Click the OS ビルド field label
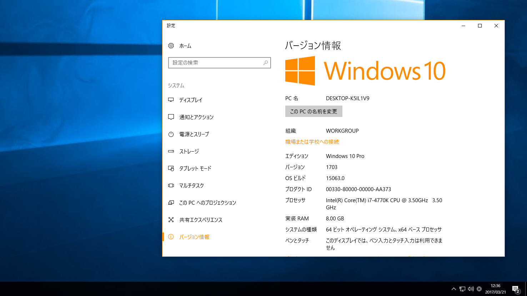 coord(296,178)
